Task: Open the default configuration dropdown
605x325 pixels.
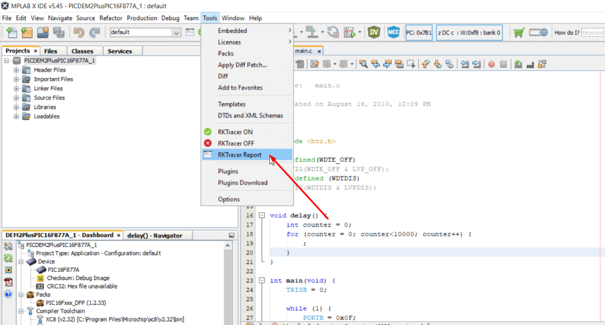Action: point(176,32)
